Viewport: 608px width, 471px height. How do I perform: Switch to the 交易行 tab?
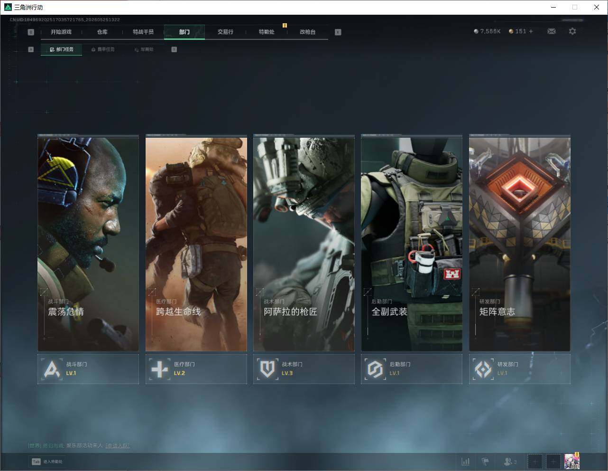pyautogui.click(x=225, y=32)
